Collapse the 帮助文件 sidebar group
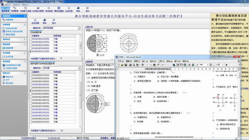This screenshot has width=249, height=140. [25, 73]
